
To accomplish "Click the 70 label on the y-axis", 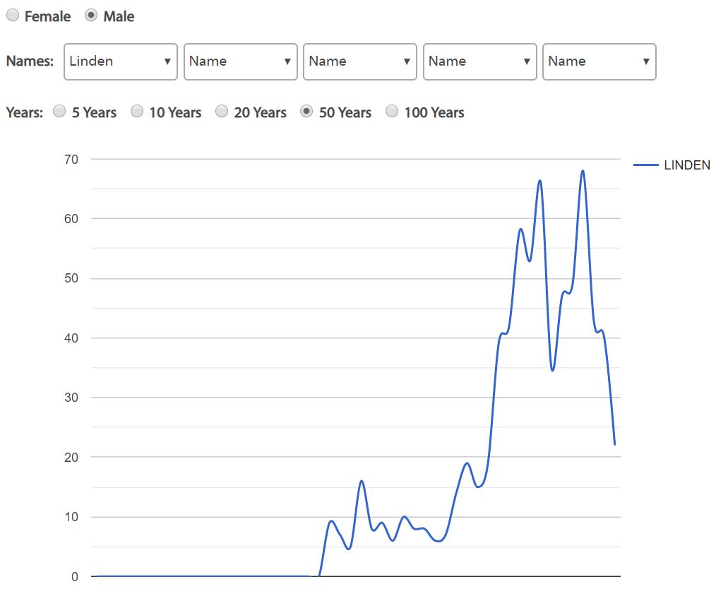I will coord(71,160).
